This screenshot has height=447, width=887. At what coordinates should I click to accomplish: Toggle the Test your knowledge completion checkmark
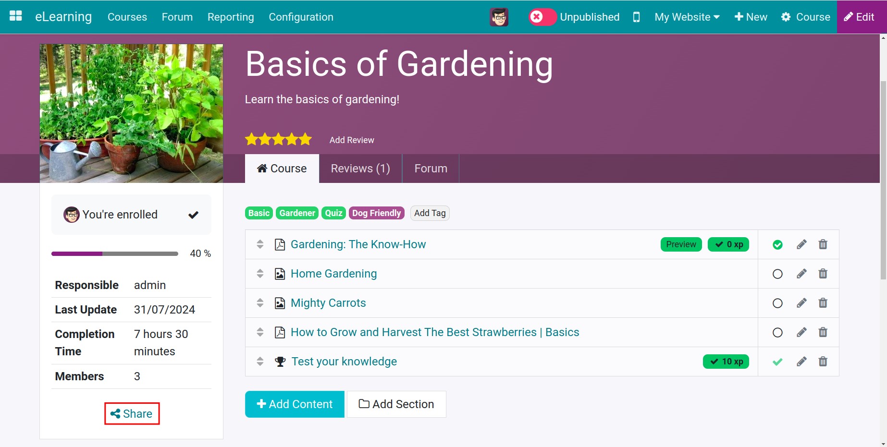click(x=777, y=362)
